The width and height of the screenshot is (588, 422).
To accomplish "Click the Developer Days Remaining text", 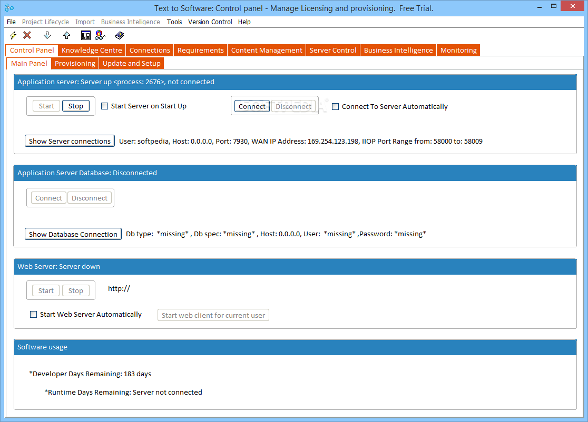I will click(x=91, y=374).
